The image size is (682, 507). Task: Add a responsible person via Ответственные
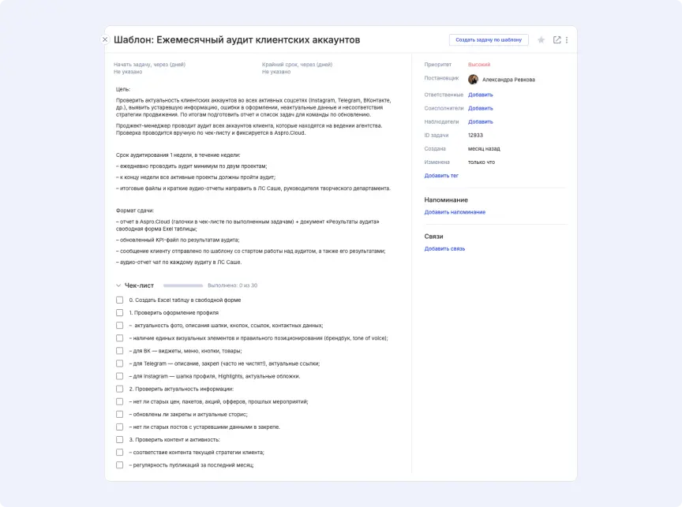(x=480, y=95)
